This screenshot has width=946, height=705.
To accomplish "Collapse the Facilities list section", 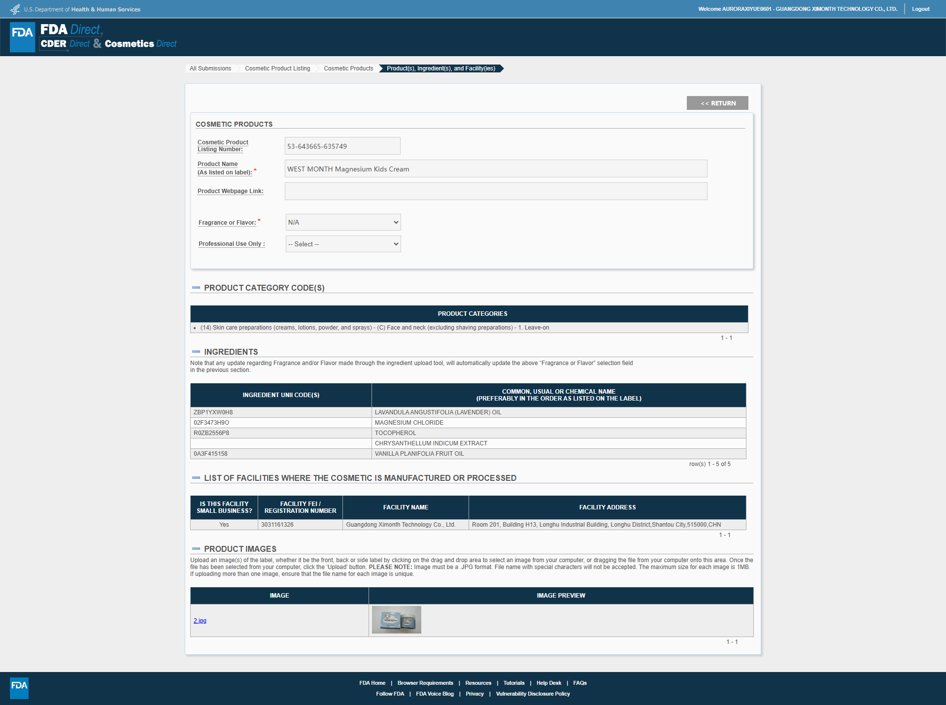I will pyautogui.click(x=196, y=478).
